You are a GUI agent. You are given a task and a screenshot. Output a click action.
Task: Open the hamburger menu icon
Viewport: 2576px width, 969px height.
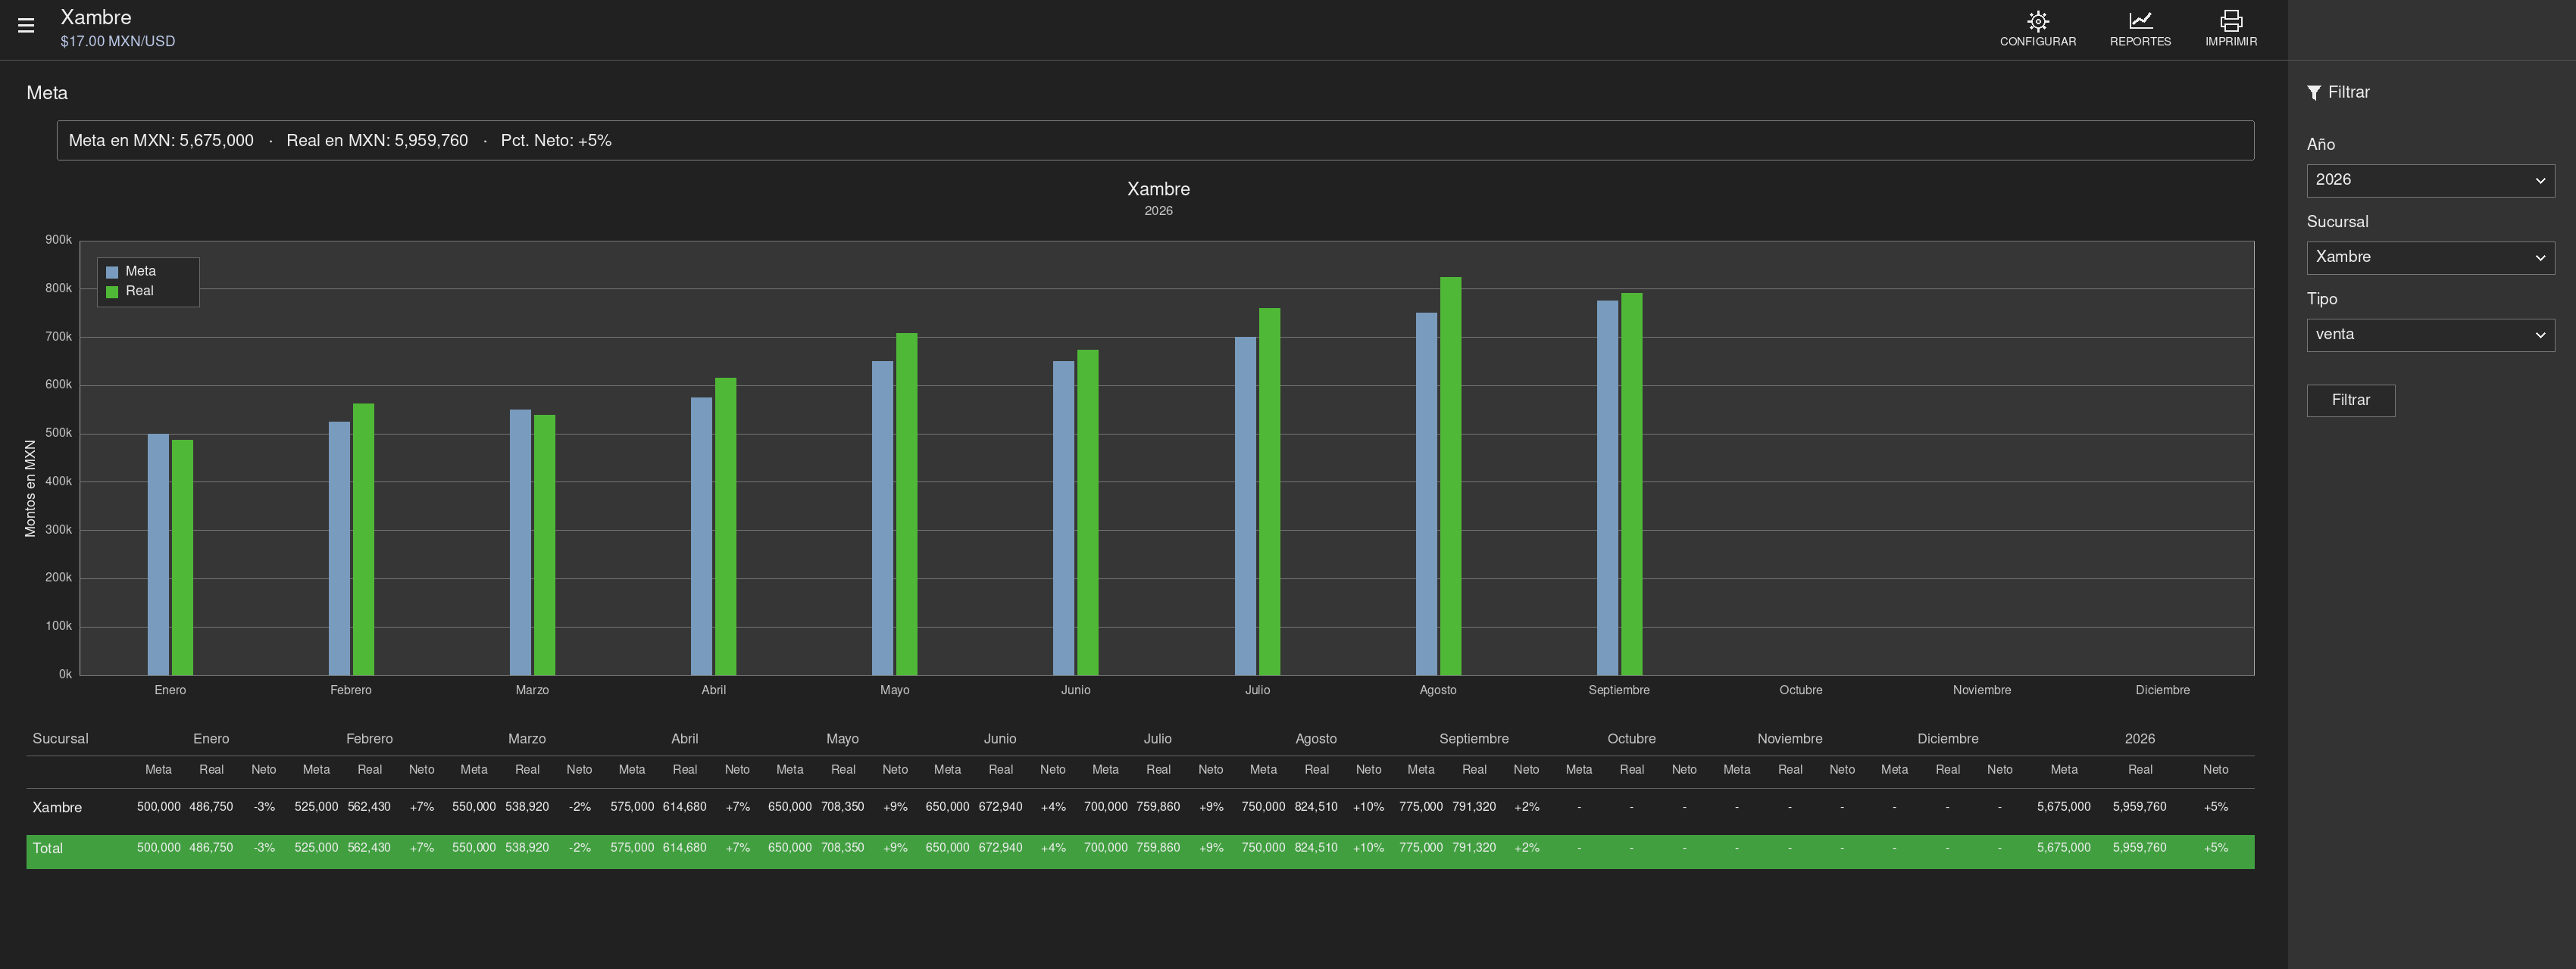tap(26, 26)
